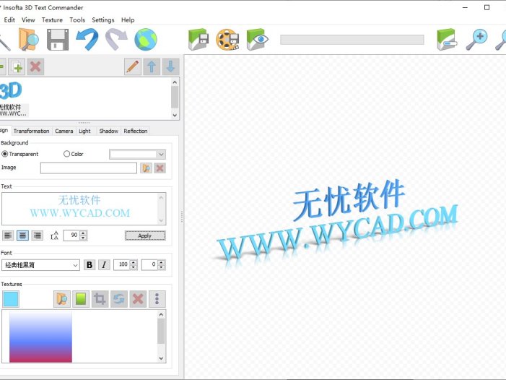This screenshot has width=506, height=380.
Task: Align text center
Action: (x=22, y=236)
